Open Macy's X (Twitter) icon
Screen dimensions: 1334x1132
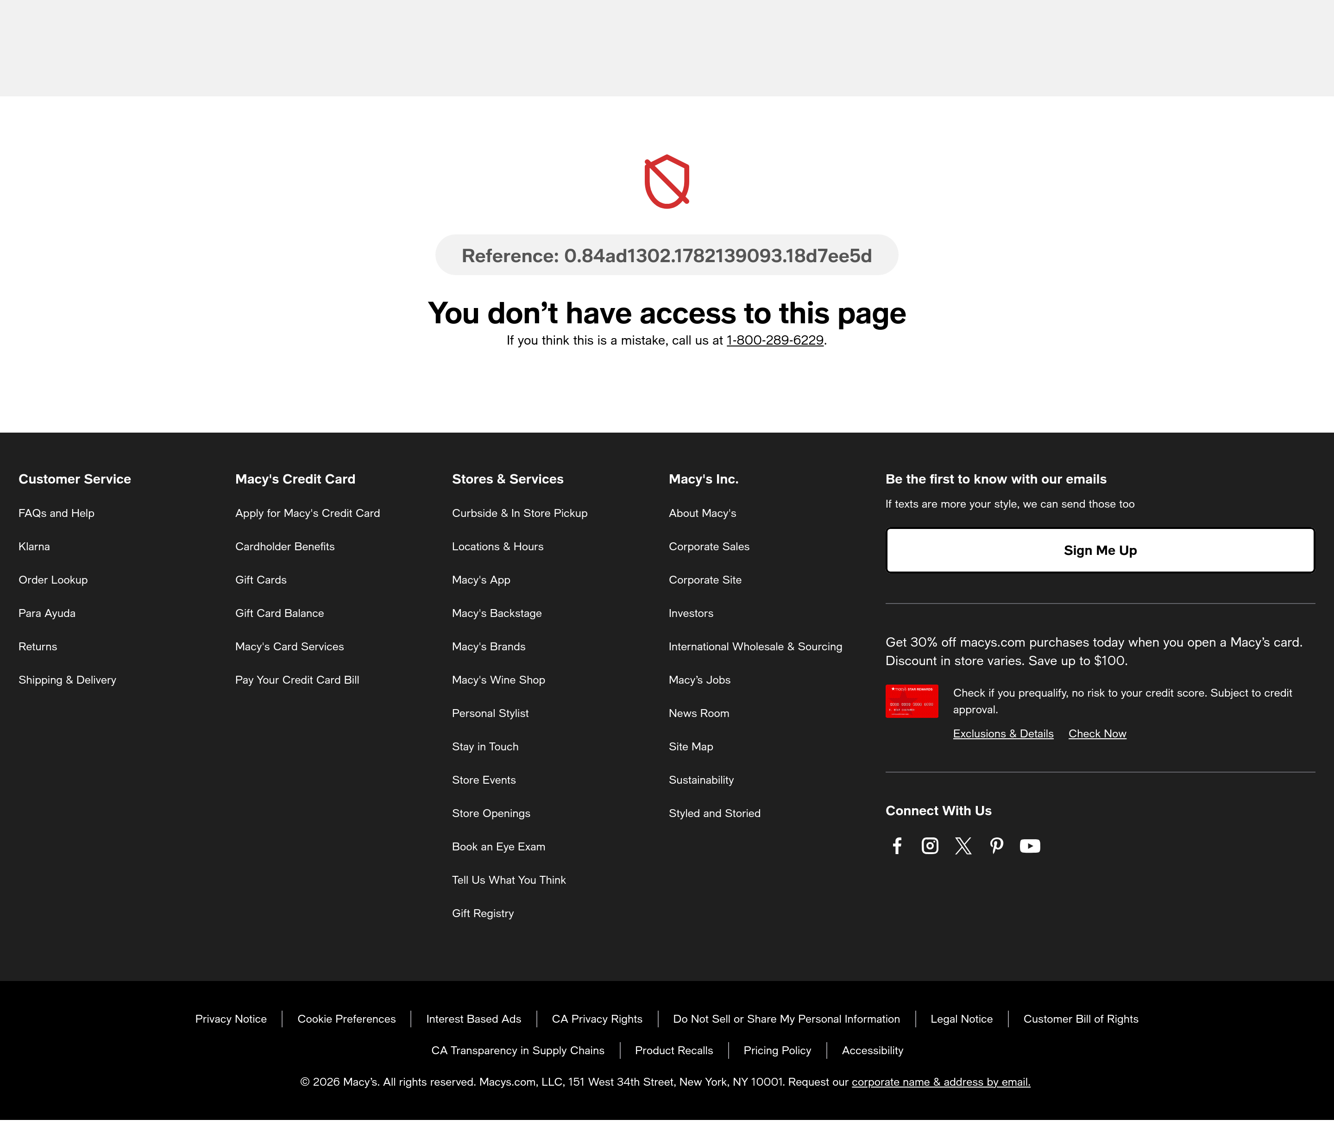[x=963, y=846]
